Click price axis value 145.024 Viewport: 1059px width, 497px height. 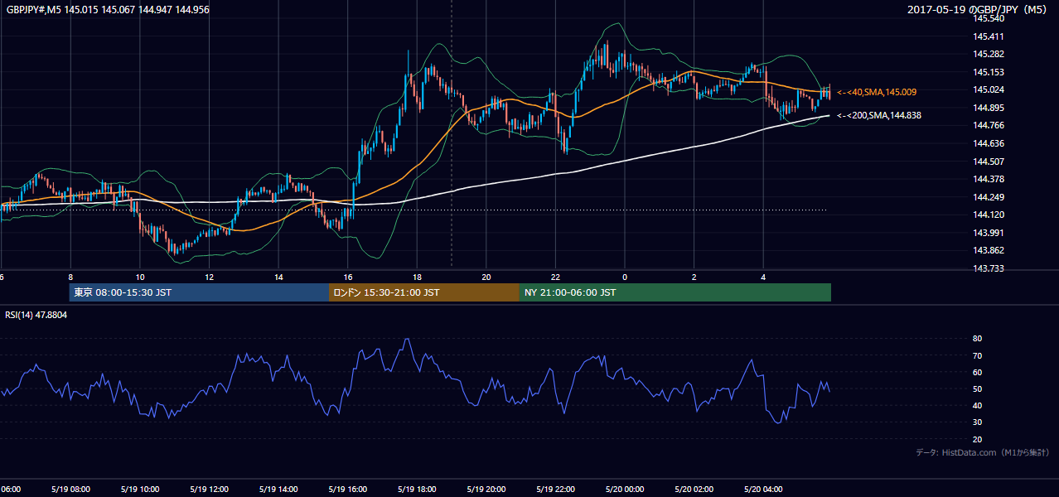pos(989,89)
